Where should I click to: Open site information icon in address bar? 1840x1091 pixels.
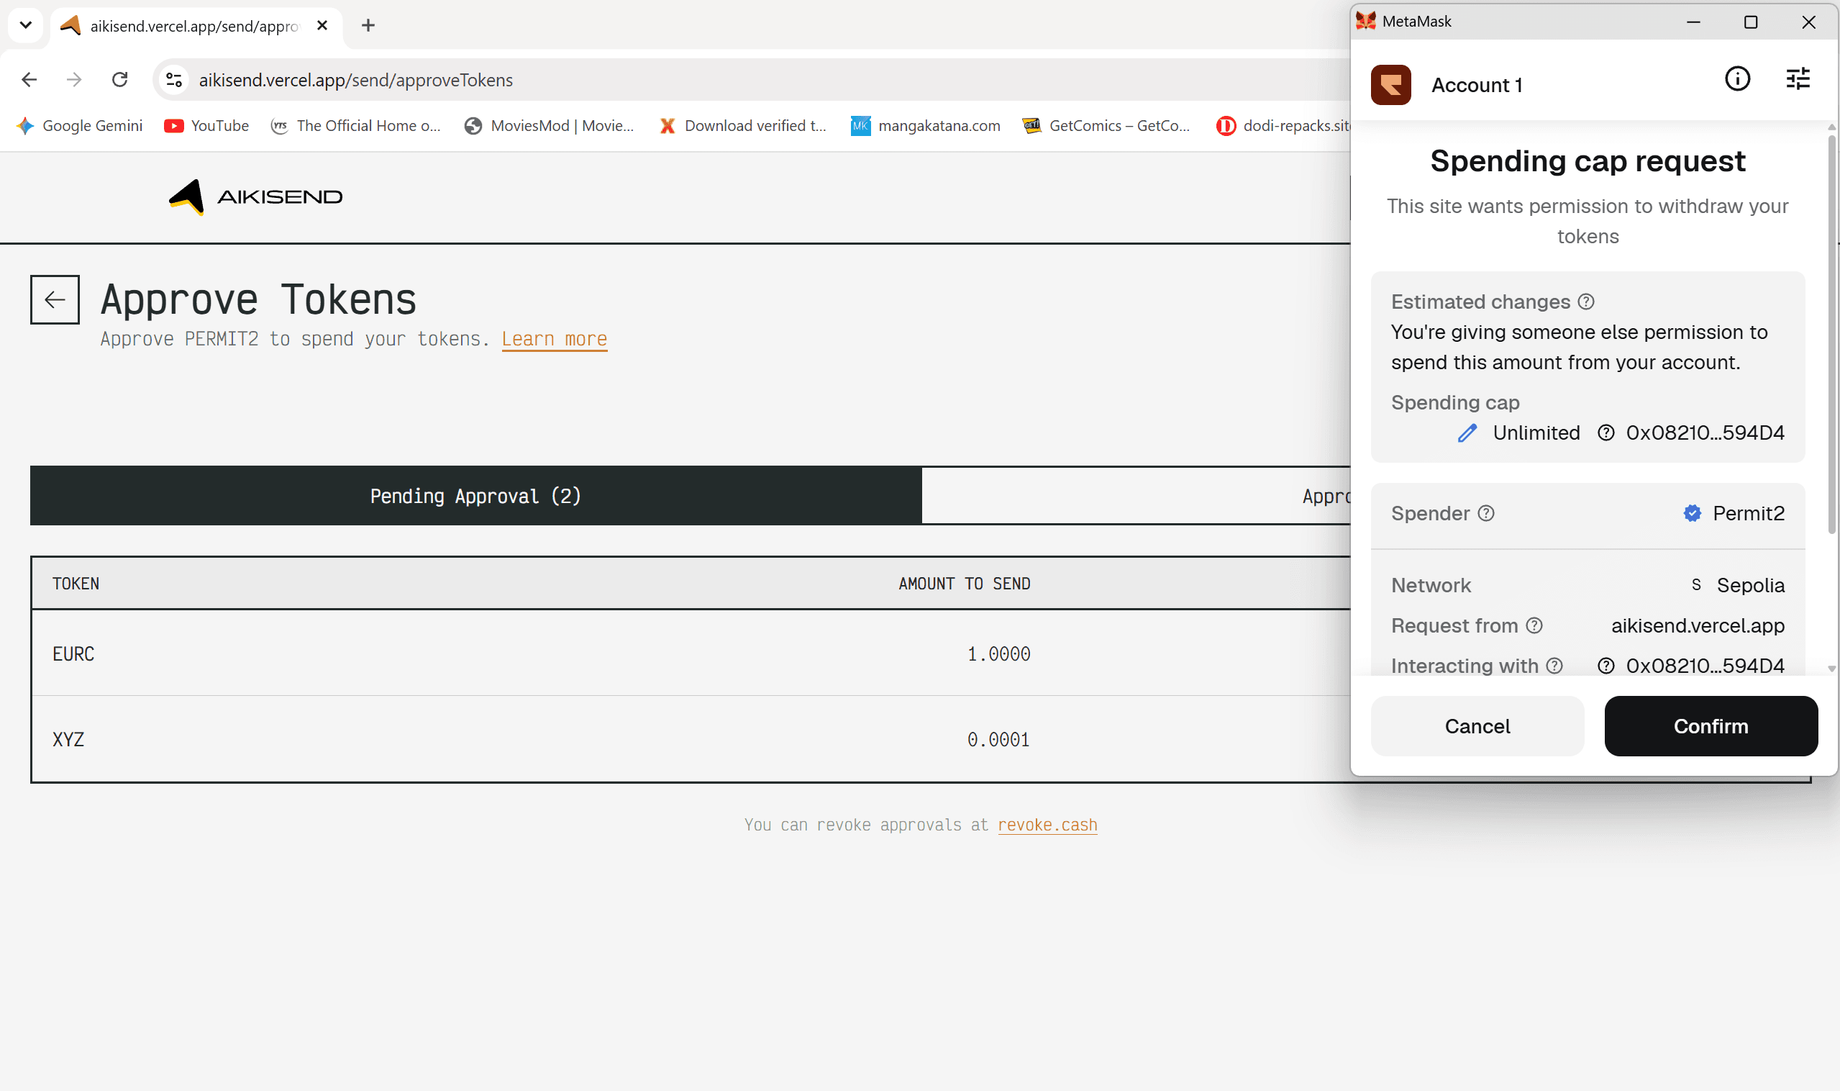(174, 79)
